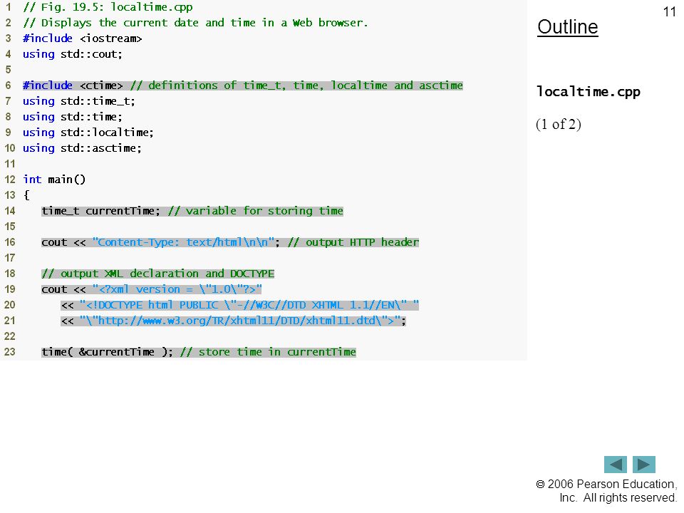
Task: Click 'int main()' declaration
Action: [54, 180]
